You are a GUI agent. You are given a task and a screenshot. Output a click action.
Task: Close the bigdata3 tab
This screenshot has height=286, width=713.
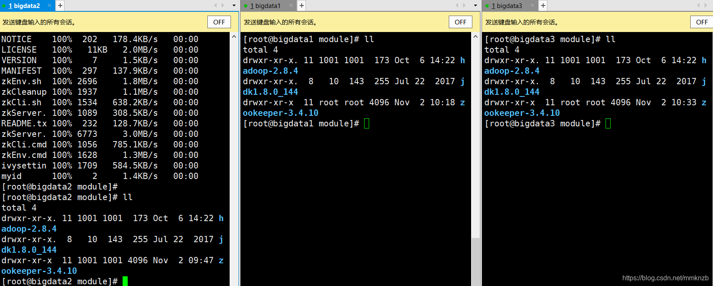(532, 5)
